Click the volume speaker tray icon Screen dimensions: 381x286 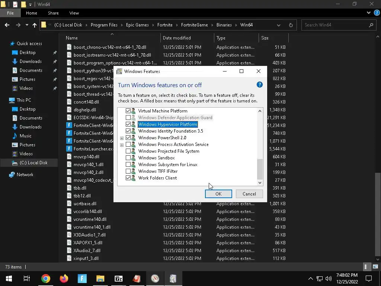[x=329, y=279]
